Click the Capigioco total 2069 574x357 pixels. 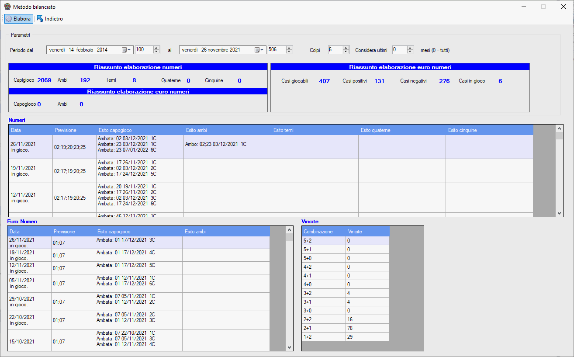(44, 80)
